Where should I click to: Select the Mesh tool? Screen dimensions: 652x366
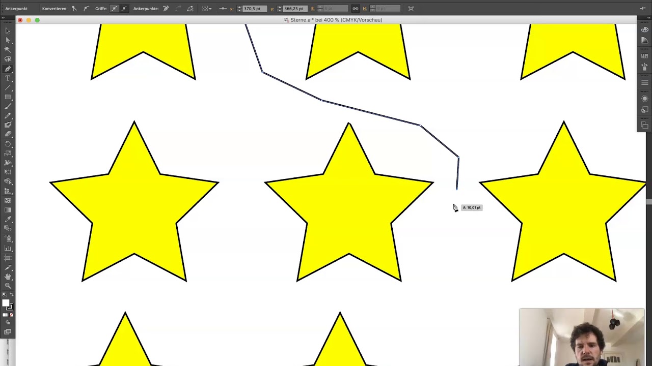coord(8,200)
